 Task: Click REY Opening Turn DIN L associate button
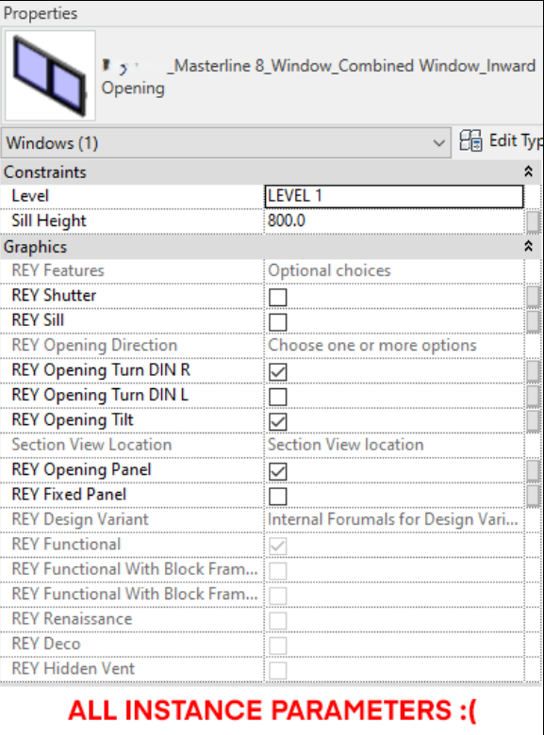click(x=533, y=396)
